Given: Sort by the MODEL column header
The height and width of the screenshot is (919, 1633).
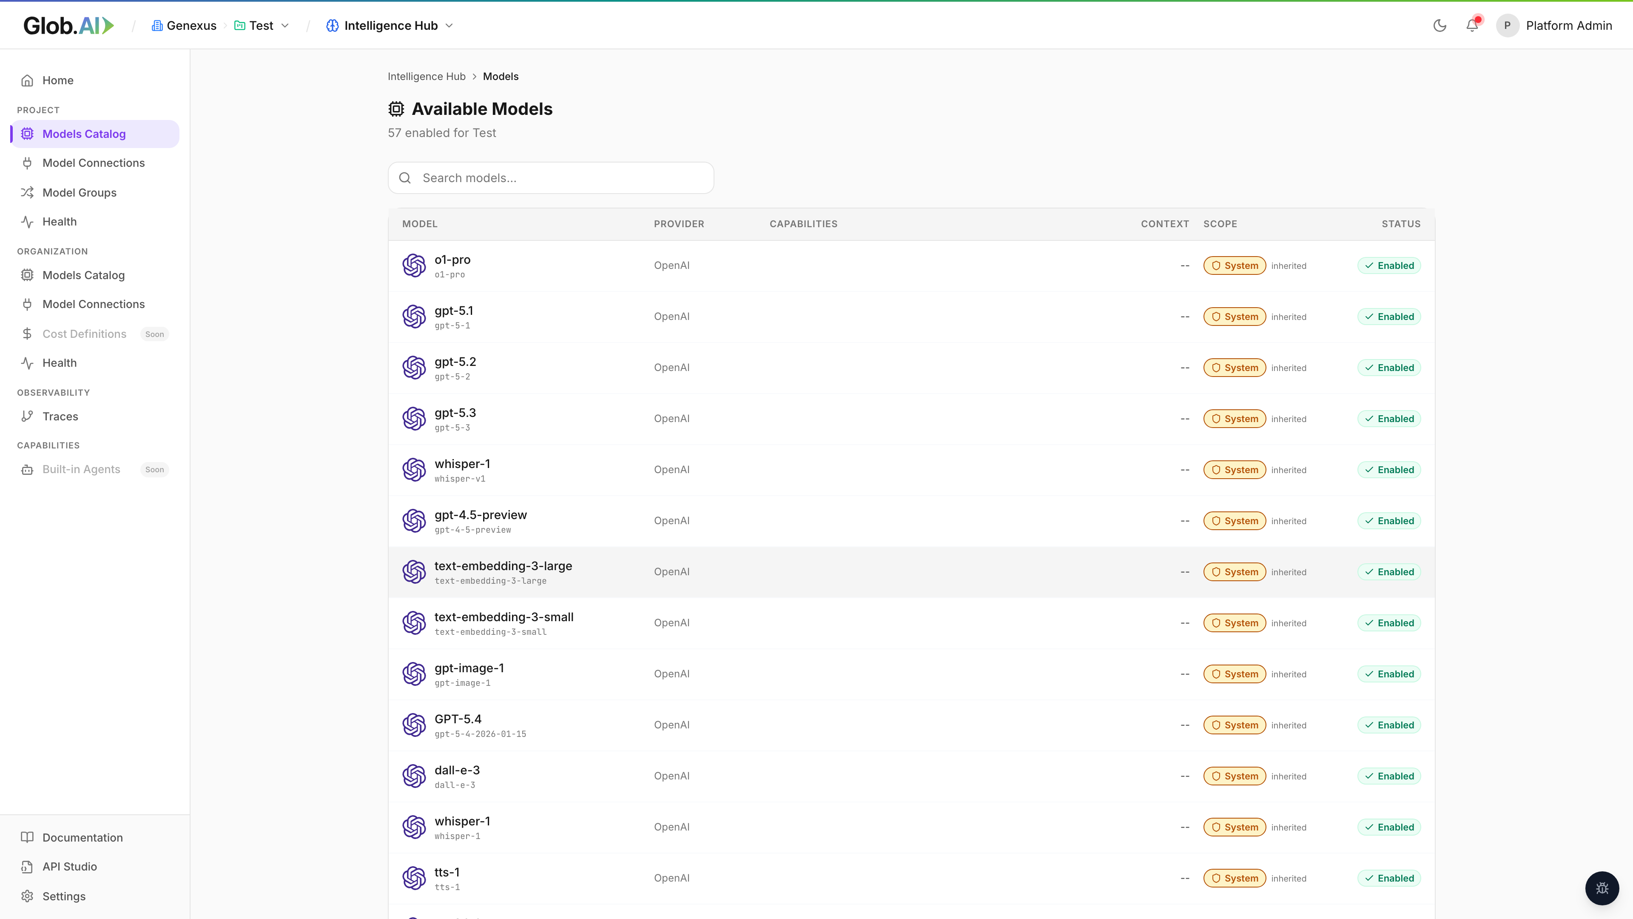Looking at the screenshot, I should (420, 224).
